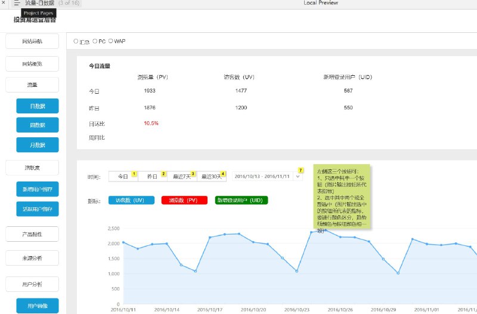Close the preview with the X icon
The width and height of the screenshot is (477, 314).
pos(4,2)
